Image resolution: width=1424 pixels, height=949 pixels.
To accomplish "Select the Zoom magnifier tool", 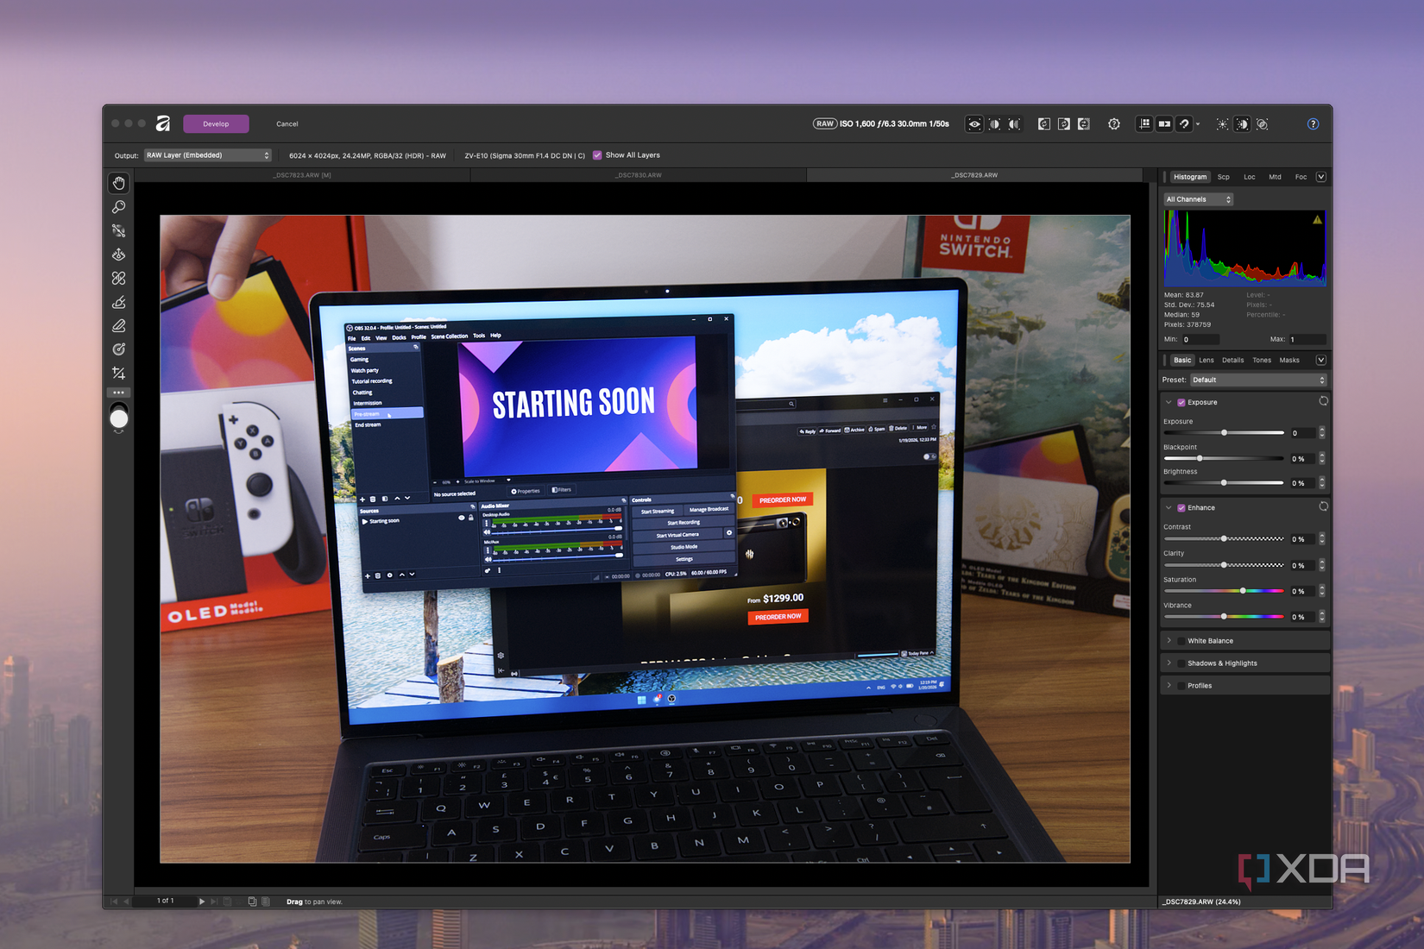I will click(119, 207).
